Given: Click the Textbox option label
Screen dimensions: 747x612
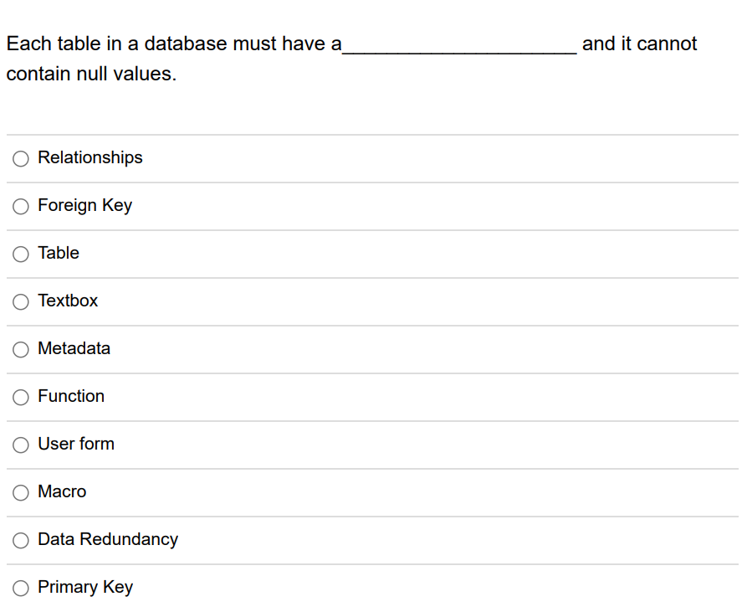Looking at the screenshot, I should coord(68,301).
